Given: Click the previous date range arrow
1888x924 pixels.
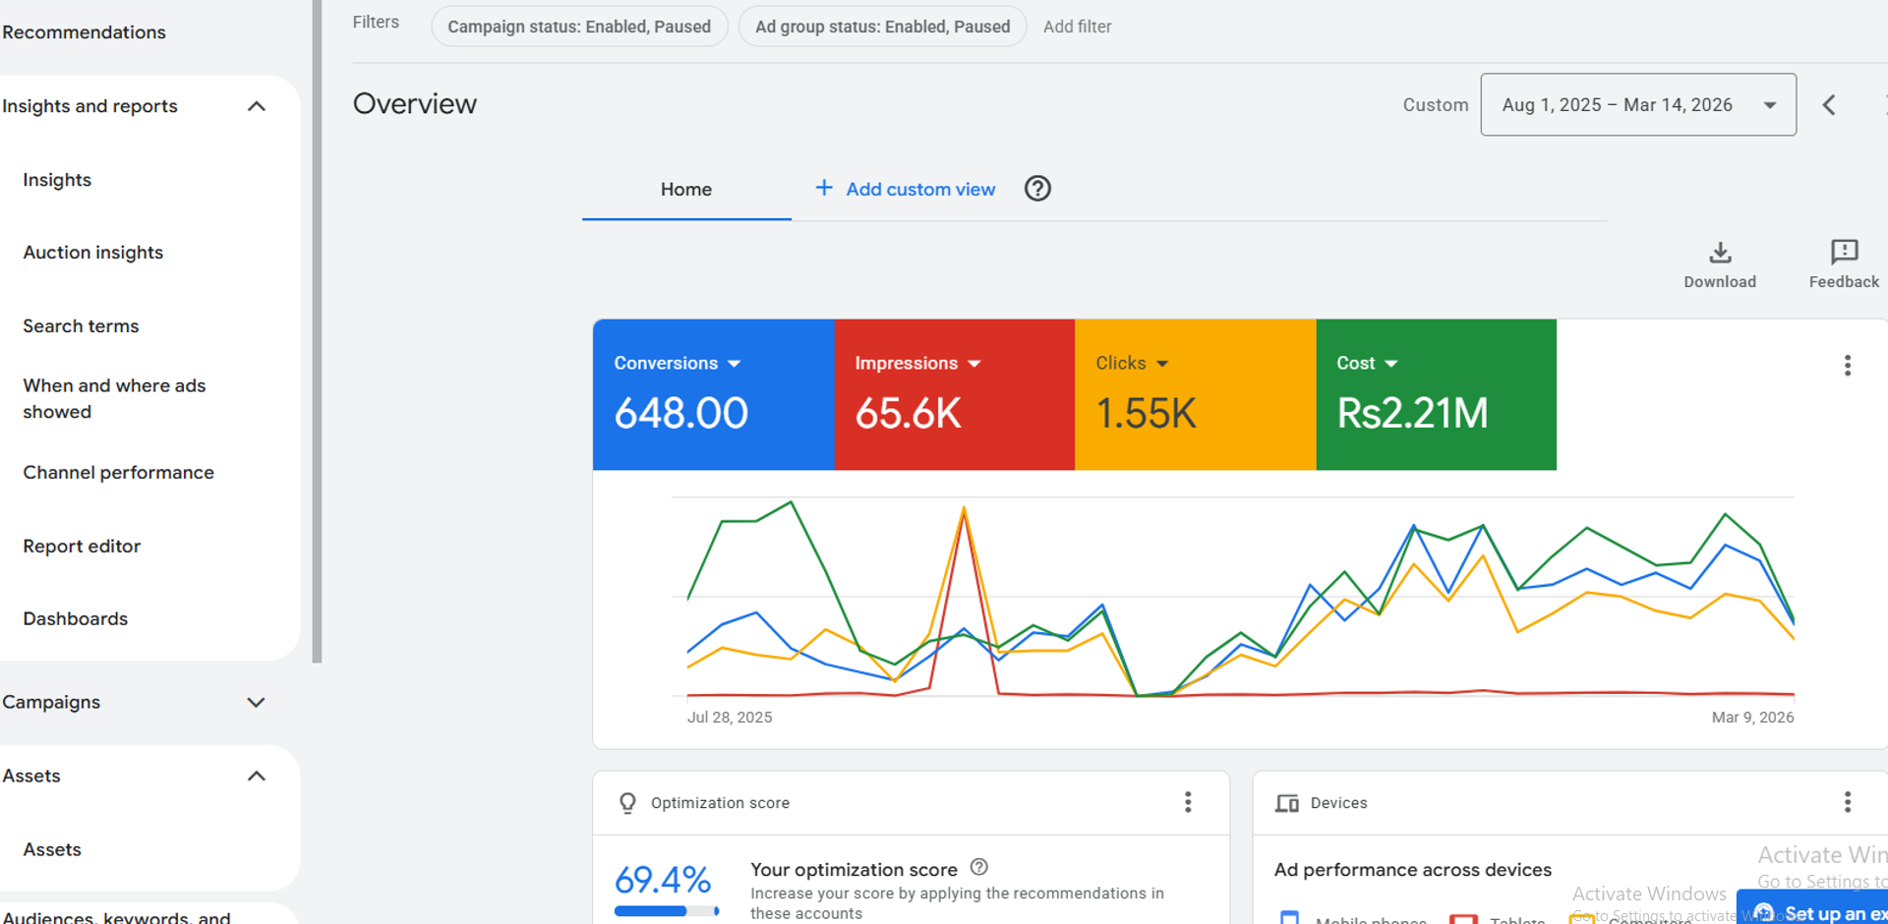Looking at the screenshot, I should (x=1829, y=104).
